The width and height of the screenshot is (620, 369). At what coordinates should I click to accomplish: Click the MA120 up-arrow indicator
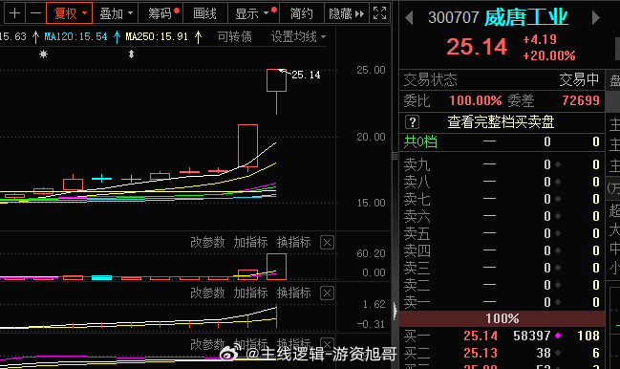click(117, 36)
